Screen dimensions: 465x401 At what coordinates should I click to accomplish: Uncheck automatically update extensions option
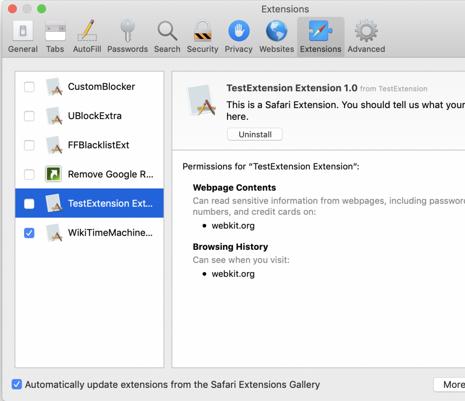click(17, 384)
